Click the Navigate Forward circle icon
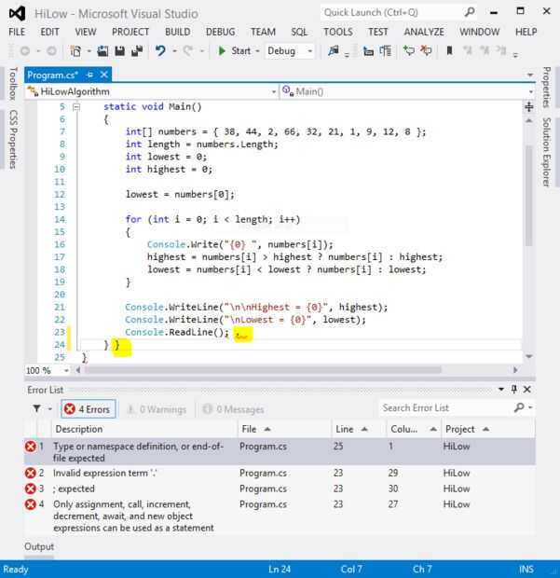The height and width of the screenshot is (578, 560). point(51,51)
